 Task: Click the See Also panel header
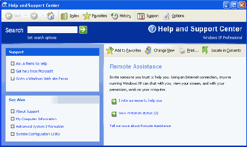click(x=52, y=100)
